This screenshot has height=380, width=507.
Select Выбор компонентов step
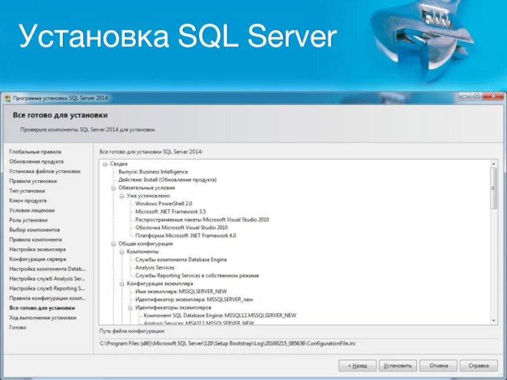(x=35, y=230)
